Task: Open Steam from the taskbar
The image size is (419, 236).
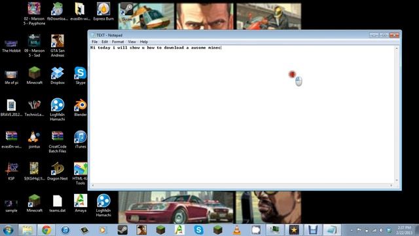Action: pos(122,230)
